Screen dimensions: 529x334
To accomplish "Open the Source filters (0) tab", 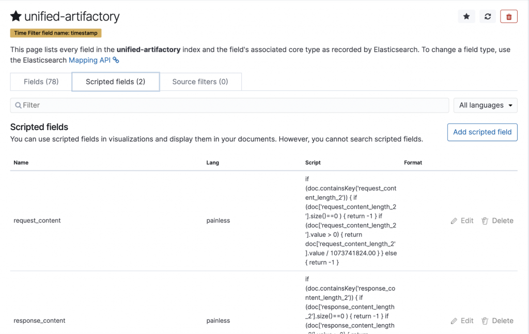I will [x=200, y=82].
